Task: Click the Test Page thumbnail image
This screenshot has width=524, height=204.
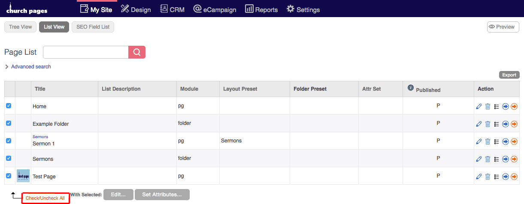Action: (23, 176)
